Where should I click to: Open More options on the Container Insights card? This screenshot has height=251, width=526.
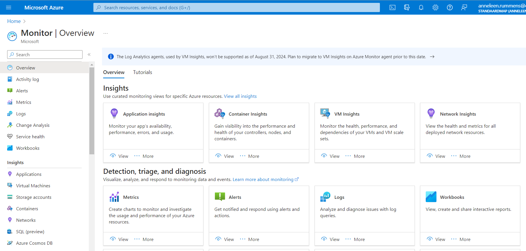[250, 156]
